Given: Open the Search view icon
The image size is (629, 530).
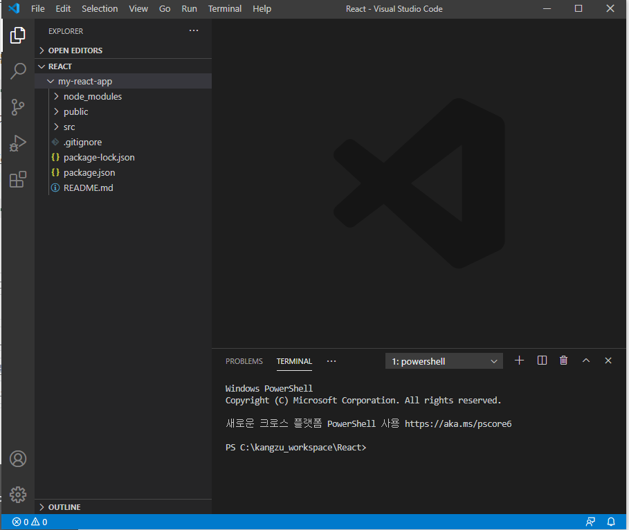Looking at the screenshot, I should pyautogui.click(x=18, y=71).
